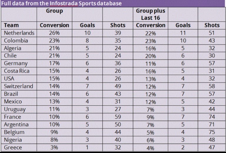Viewport: 226px width, 153px height.
Task: Select France's group shots value 59
Action: 118,117
